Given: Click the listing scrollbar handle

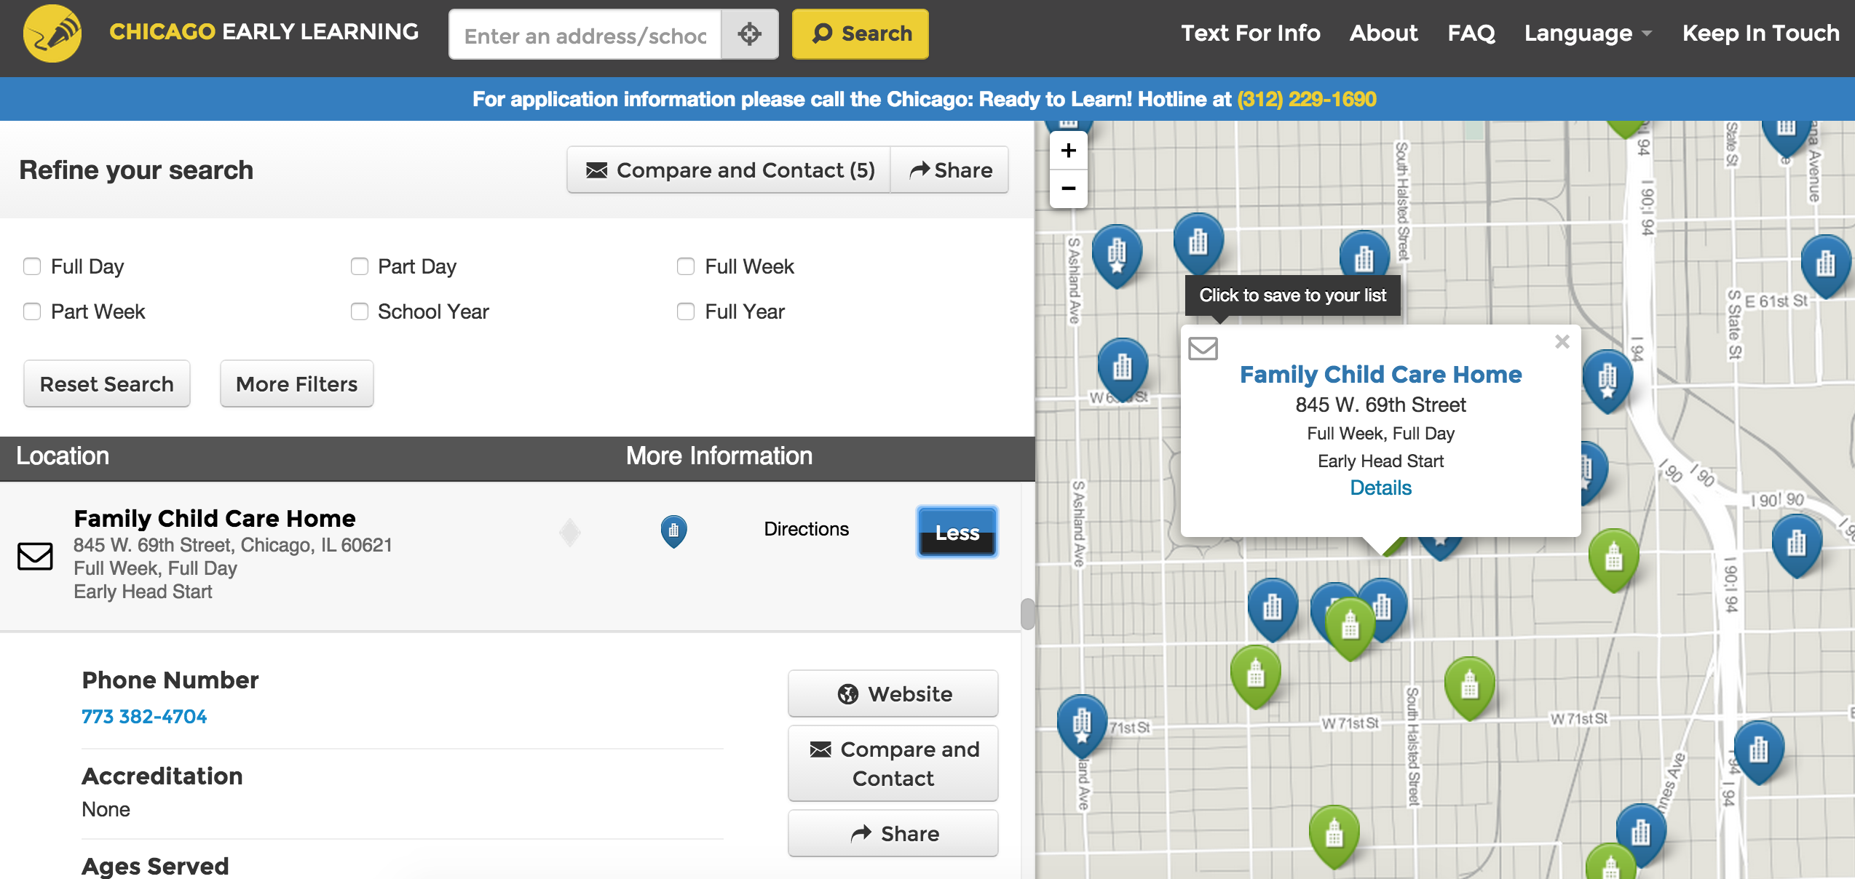Looking at the screenshot, I should tap(1027, 613).
